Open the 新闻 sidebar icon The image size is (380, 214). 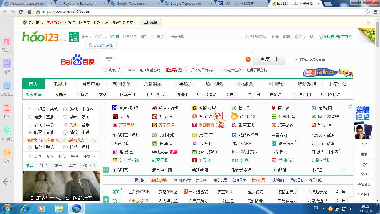coord(7,108)
